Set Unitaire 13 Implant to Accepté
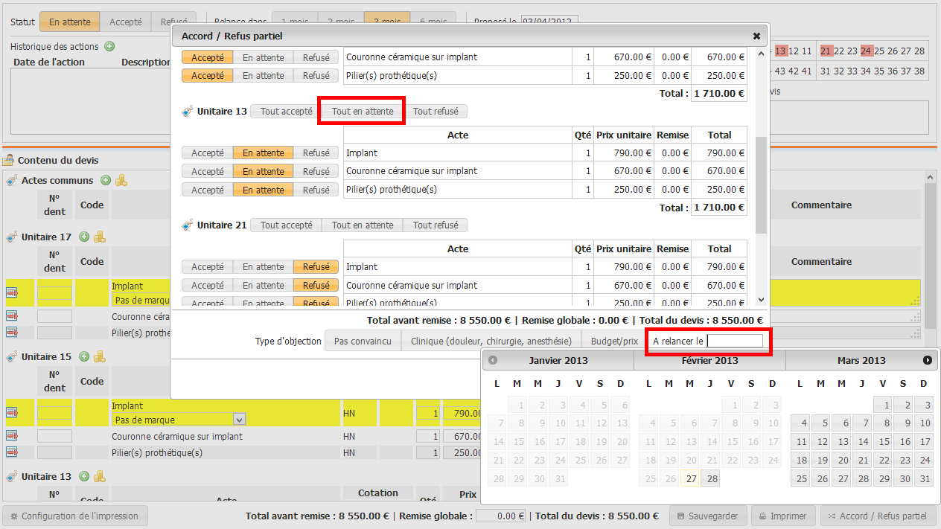Image resolution: width=941 pixels, height=529 pixels. pos(207,153)
